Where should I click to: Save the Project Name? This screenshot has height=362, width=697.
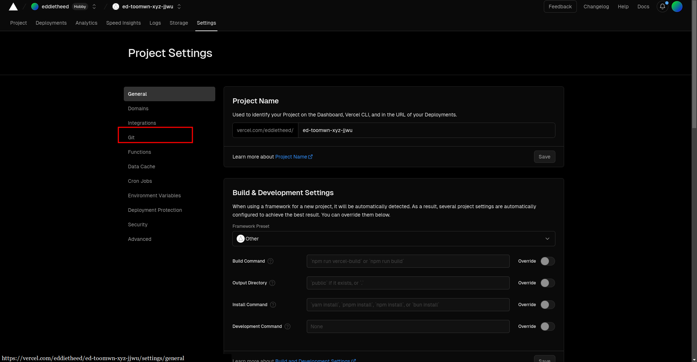[544, 157]
